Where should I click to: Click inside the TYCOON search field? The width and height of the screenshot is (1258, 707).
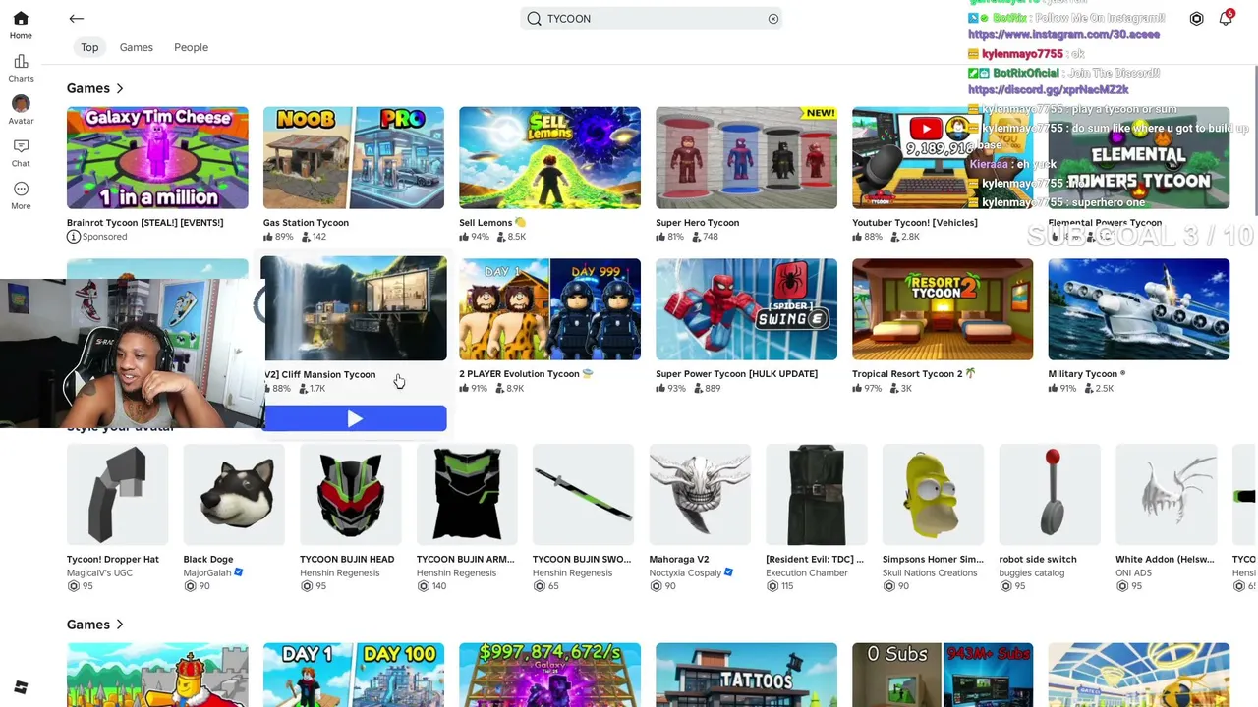pos(653,18)
